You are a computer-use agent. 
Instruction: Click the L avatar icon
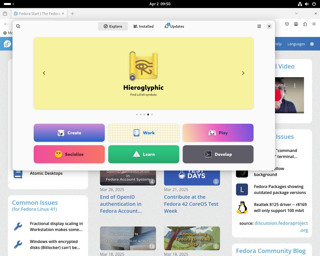242,189
